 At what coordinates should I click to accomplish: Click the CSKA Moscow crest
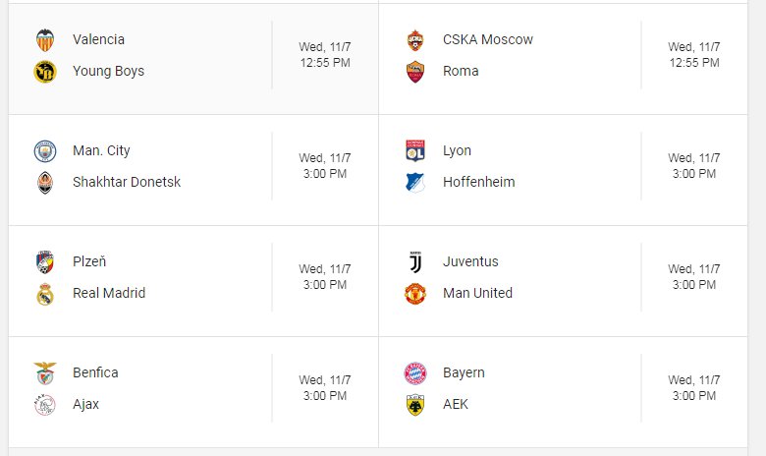click(x=415, y=40)
